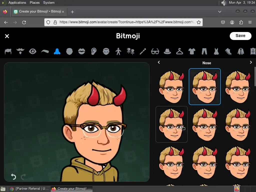This screenshot has height=192, width=256.
Task: View site lock security info
Action: coord(55,22)
